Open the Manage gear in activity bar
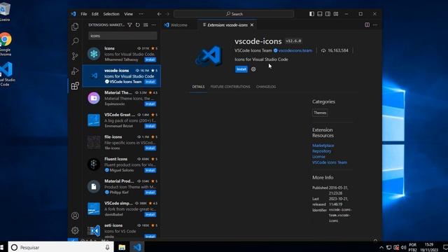The width and height of the screenshot is (448, 252). (x=75, y=230)
